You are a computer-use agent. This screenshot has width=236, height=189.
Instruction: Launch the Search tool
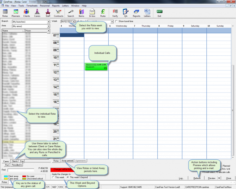[x=71, y=13]
